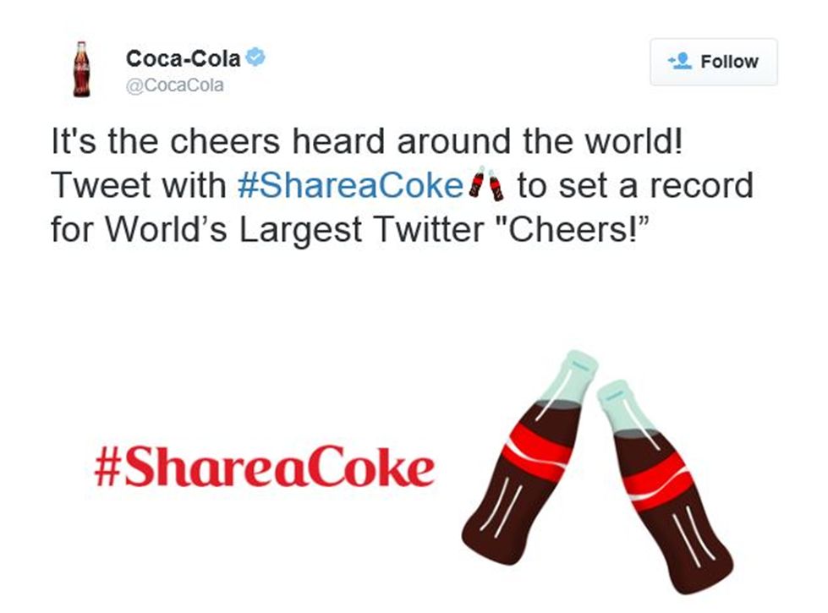Open the Coca-Cola display name link

183,58
